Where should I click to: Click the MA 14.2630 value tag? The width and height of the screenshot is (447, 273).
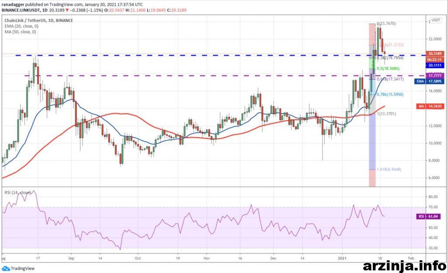[x=430, y=106]
